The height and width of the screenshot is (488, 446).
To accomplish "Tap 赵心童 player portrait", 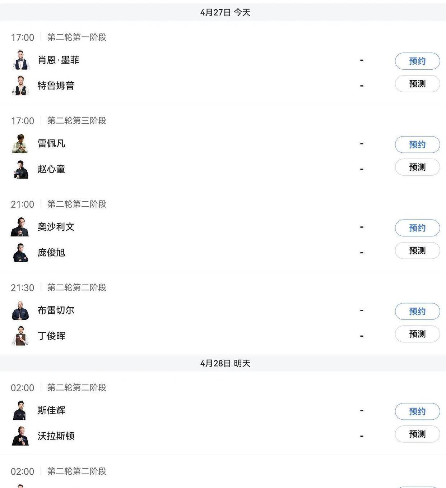I will (x=20, y=169).
